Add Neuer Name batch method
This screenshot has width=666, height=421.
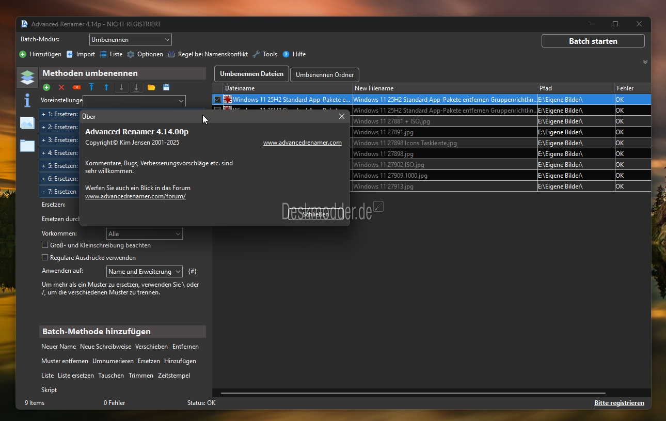click(58, 347)
